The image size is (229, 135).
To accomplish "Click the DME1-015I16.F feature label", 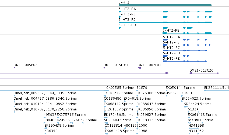I will click(116, 65).
